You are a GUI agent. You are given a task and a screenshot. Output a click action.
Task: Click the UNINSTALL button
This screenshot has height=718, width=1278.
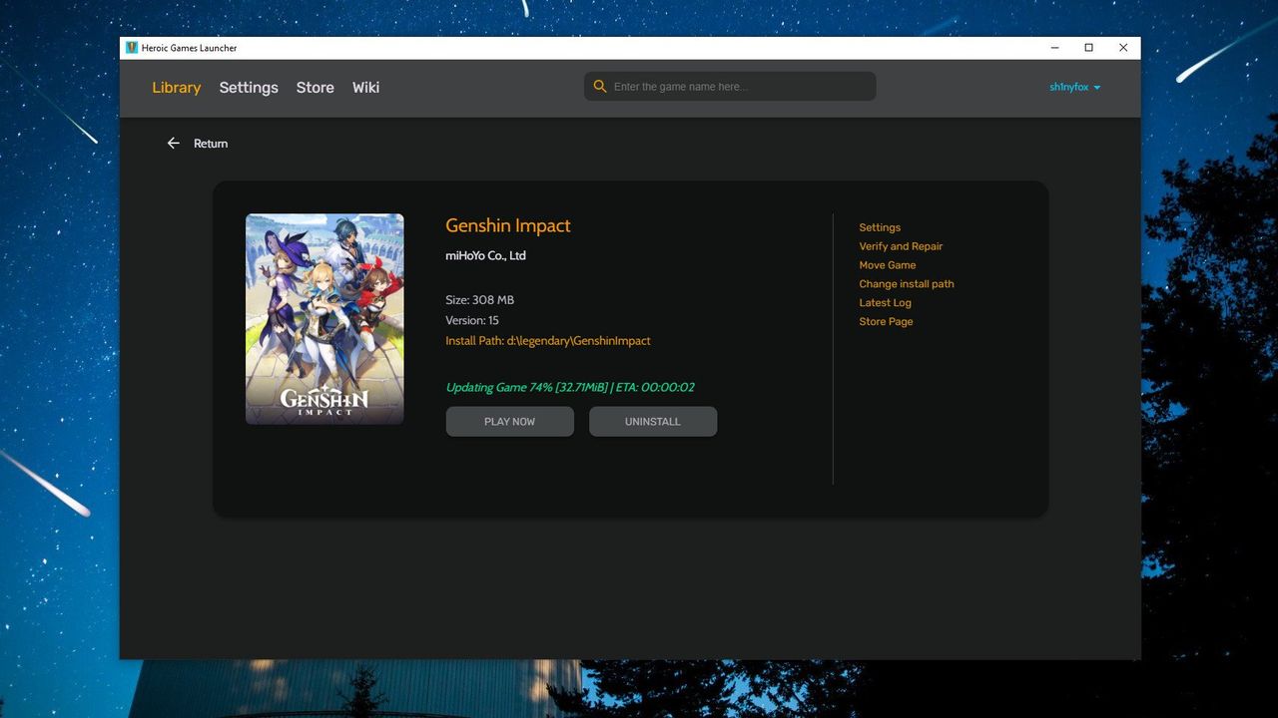coord(653,422)
